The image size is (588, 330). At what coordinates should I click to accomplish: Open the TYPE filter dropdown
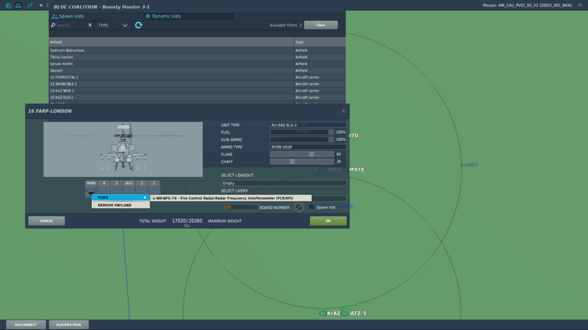click(x=112, y=25)
